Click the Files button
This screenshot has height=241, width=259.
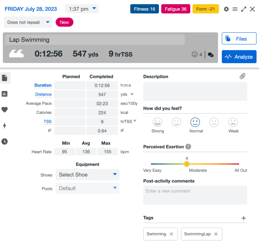point(239,39)
